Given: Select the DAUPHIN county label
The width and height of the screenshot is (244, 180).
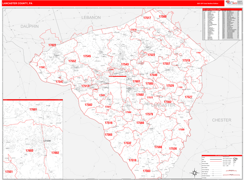Looking at the screenshot, I should click(30, 26).
